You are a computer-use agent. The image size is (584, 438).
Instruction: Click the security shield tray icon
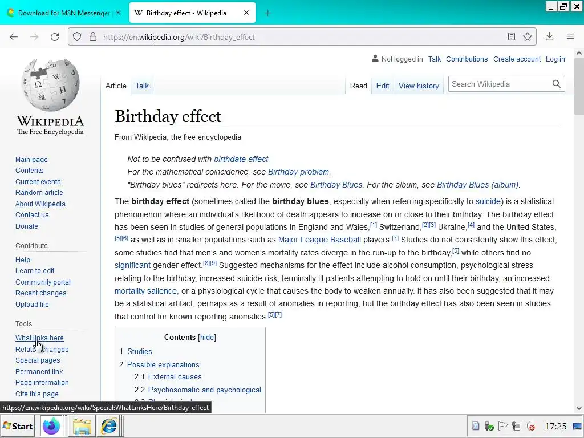coord(489,426)
